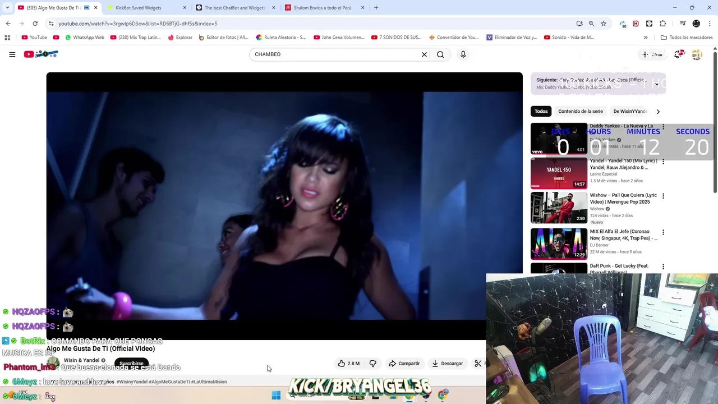Viewport: 718px width, 404px height.
Task: Switch to The best ChatBot and Widgets tab
Action: click(236, 8)
